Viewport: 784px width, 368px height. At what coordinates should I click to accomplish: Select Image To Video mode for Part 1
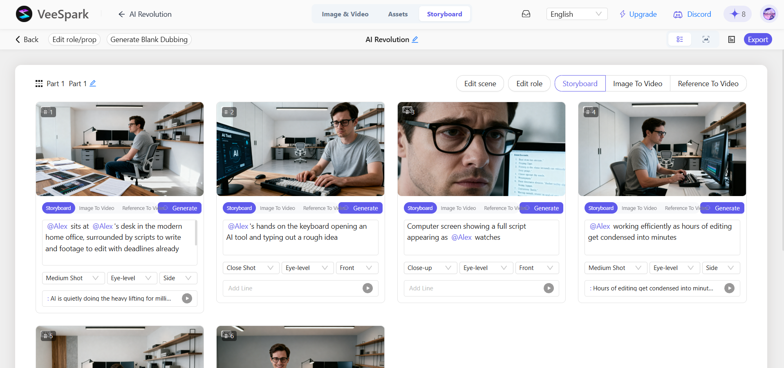click(x=638, y=84)
